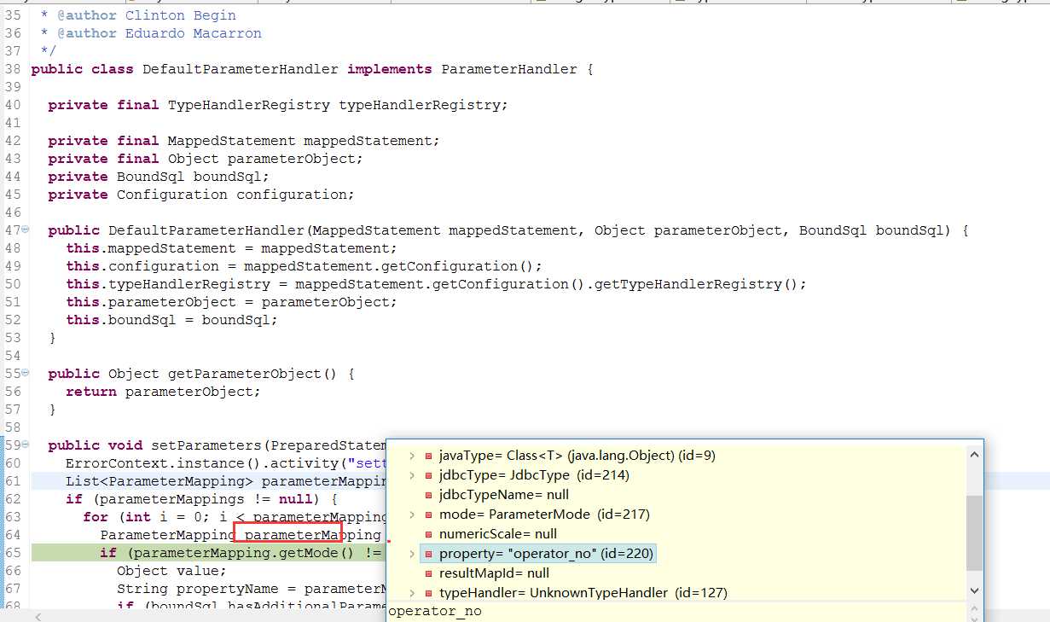Collapse the setParameters method fold at line 59

point(26,445)
